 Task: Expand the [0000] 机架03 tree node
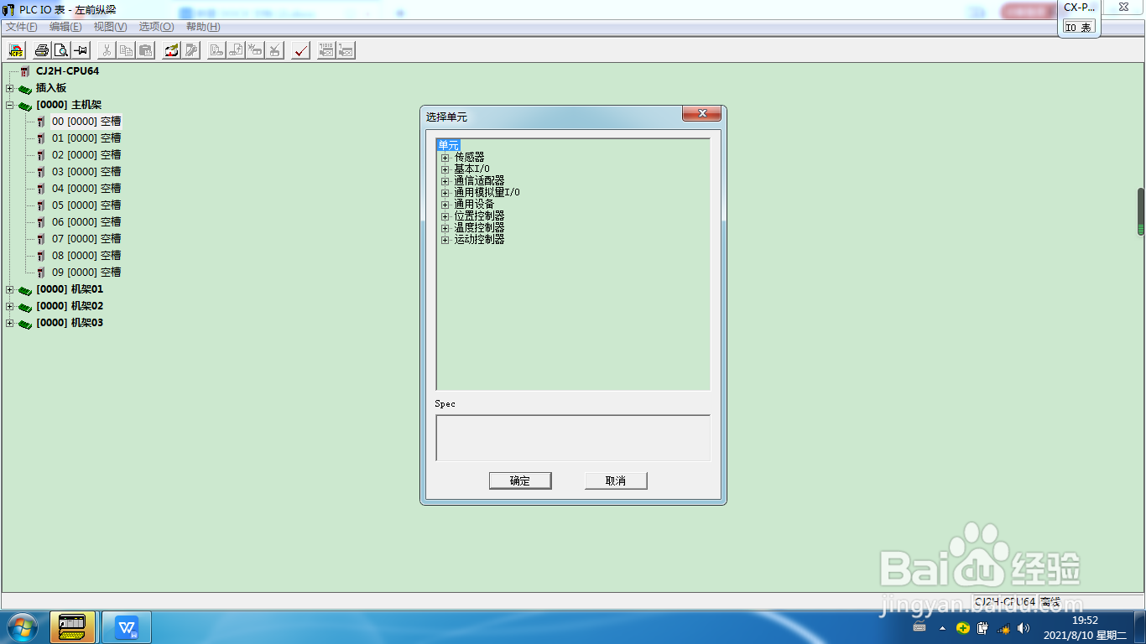pos(9,324)
